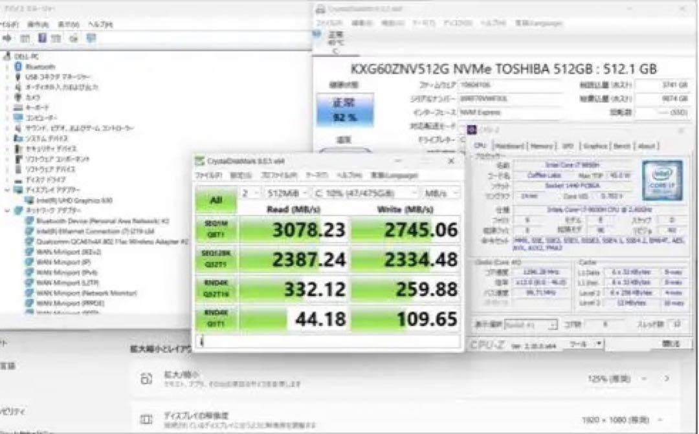The height and width of the screenshot is (434, 699).
Task: Click the DELL-PC computer icon in the device tree
Action: pos(7,56)
